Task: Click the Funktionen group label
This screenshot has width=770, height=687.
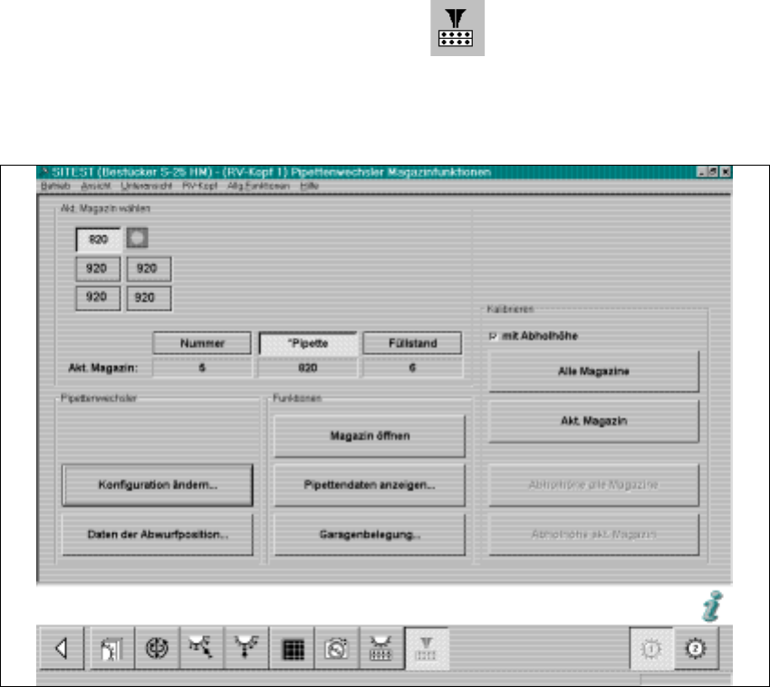Action: (297, 398)
